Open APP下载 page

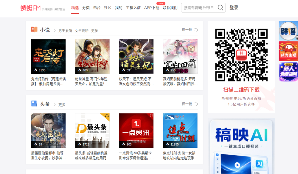click(x=152, y=8)
